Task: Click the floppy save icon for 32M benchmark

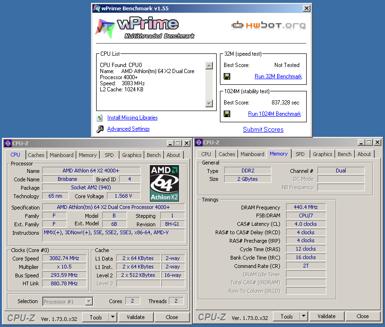Action: [227, 76]
